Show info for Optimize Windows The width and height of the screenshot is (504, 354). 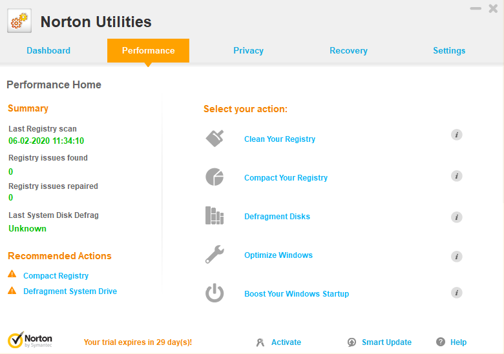456,257
